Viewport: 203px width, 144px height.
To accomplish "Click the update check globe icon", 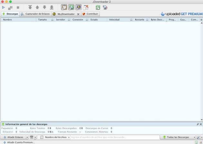I will 105,7.
